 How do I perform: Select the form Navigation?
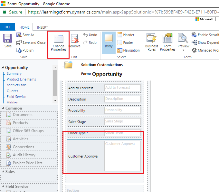point(129,50)
